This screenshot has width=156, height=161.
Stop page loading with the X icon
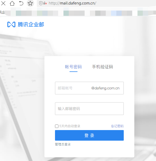pos(3,3)
